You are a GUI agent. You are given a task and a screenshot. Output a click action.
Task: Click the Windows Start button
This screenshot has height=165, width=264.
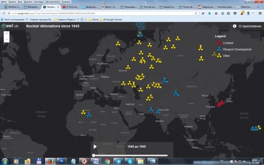coord(6,161)
